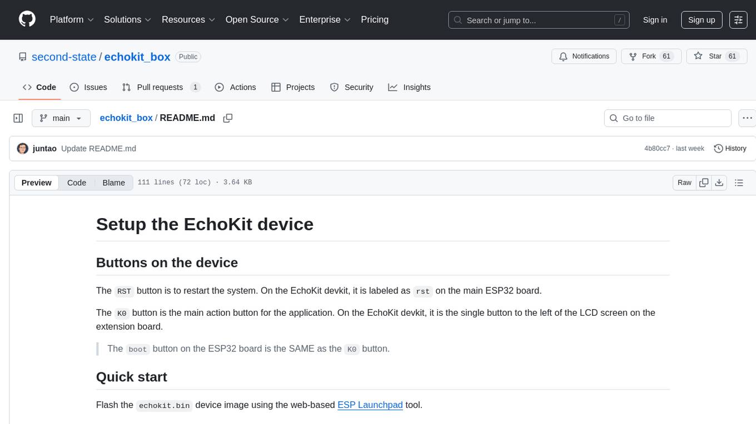Viewport: 756px width, 424px height.
Task: Open the main branch selector dropdown
Action: tap(61, 118)
